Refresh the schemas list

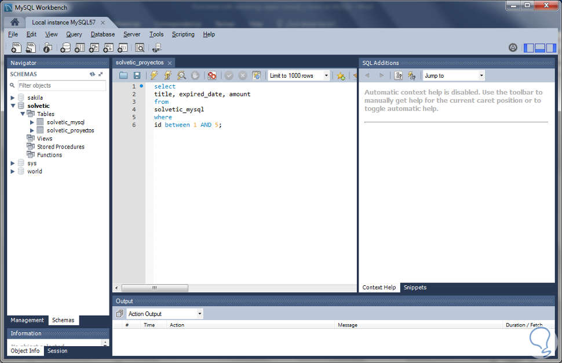pyautogui.click(x=92, y=74)
